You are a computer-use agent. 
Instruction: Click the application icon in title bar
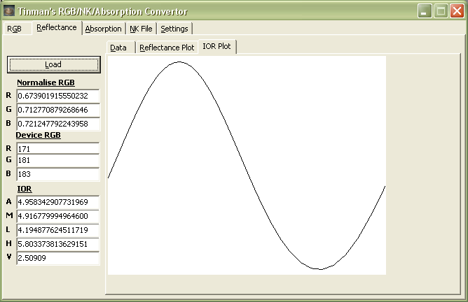click(x=9, y=10)
